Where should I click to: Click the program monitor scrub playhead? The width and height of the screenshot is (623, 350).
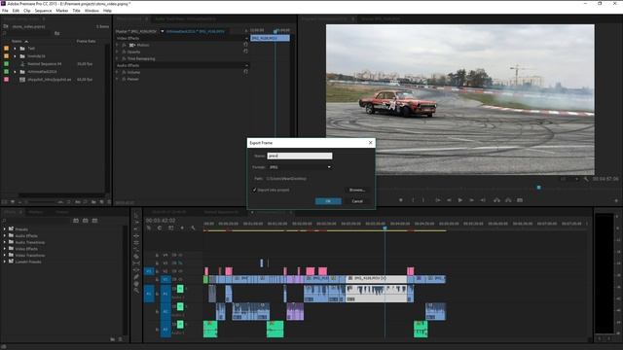[x=538, y=188]
